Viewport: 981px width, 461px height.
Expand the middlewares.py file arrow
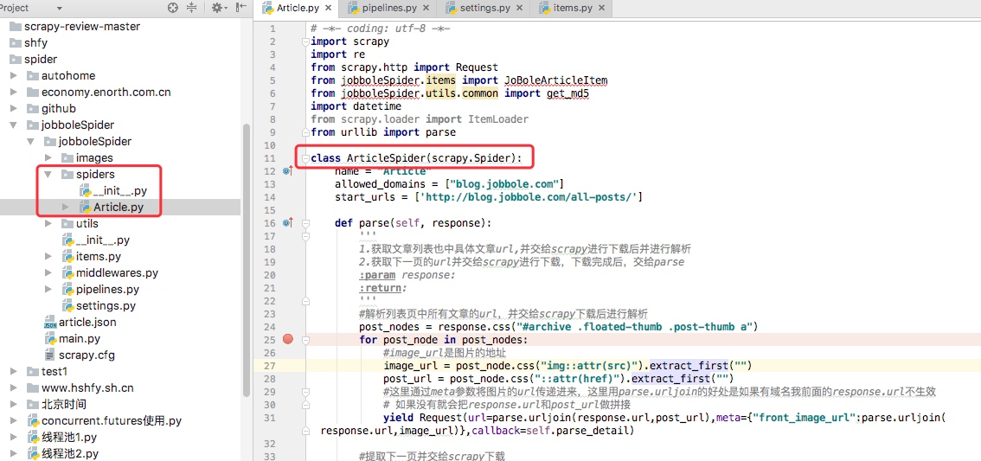(x=48, y=272)
